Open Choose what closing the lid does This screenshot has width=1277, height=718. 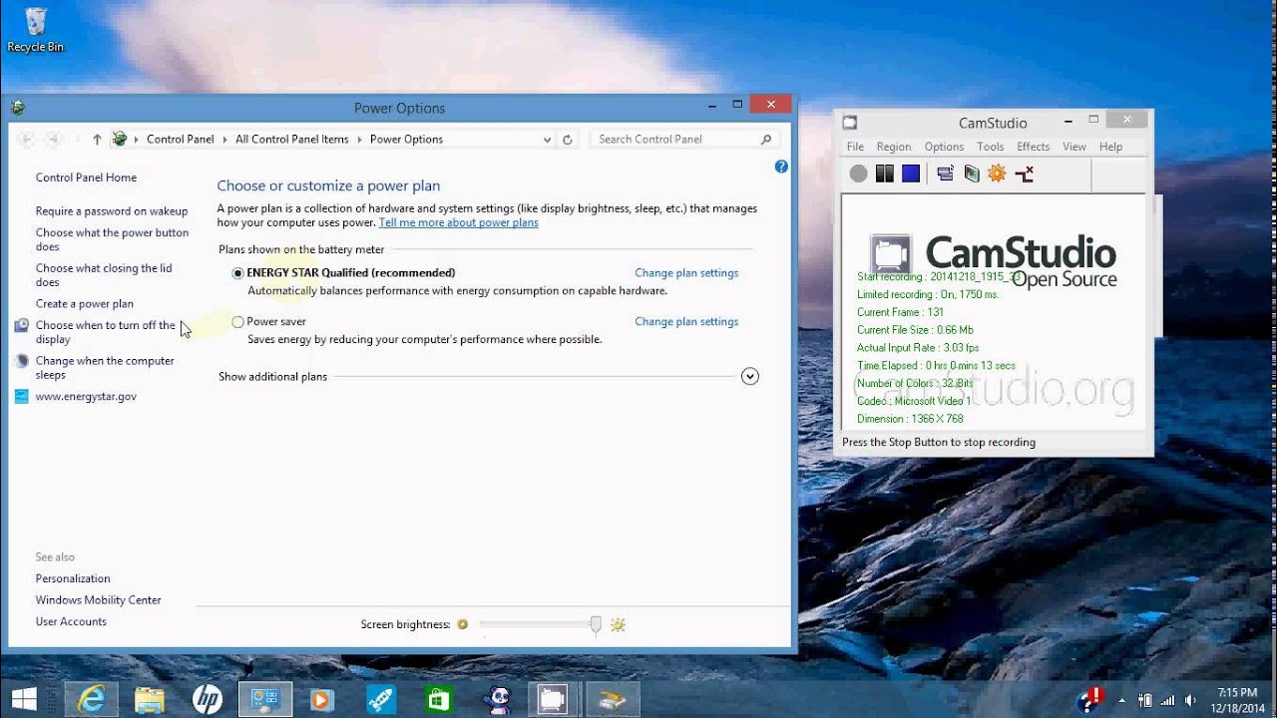pos(104,275)
